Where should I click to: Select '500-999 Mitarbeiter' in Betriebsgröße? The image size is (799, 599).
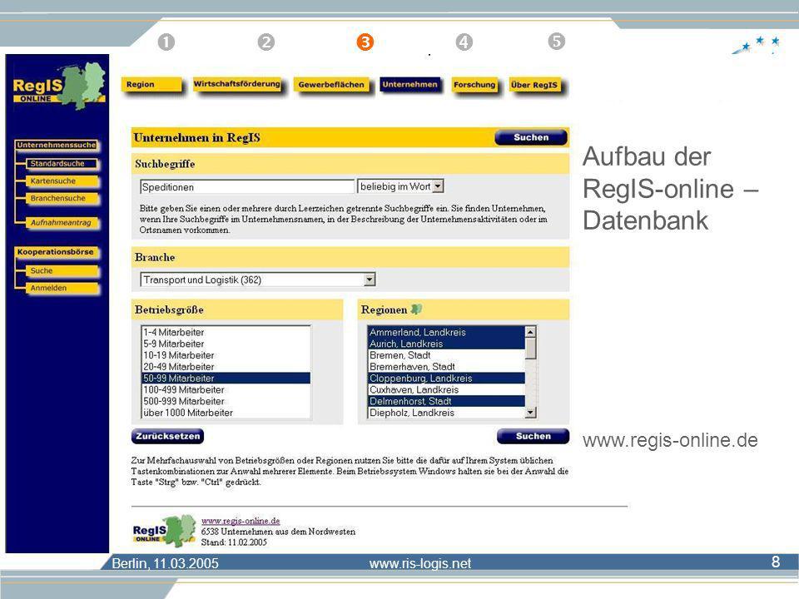(x=226, y=401)
